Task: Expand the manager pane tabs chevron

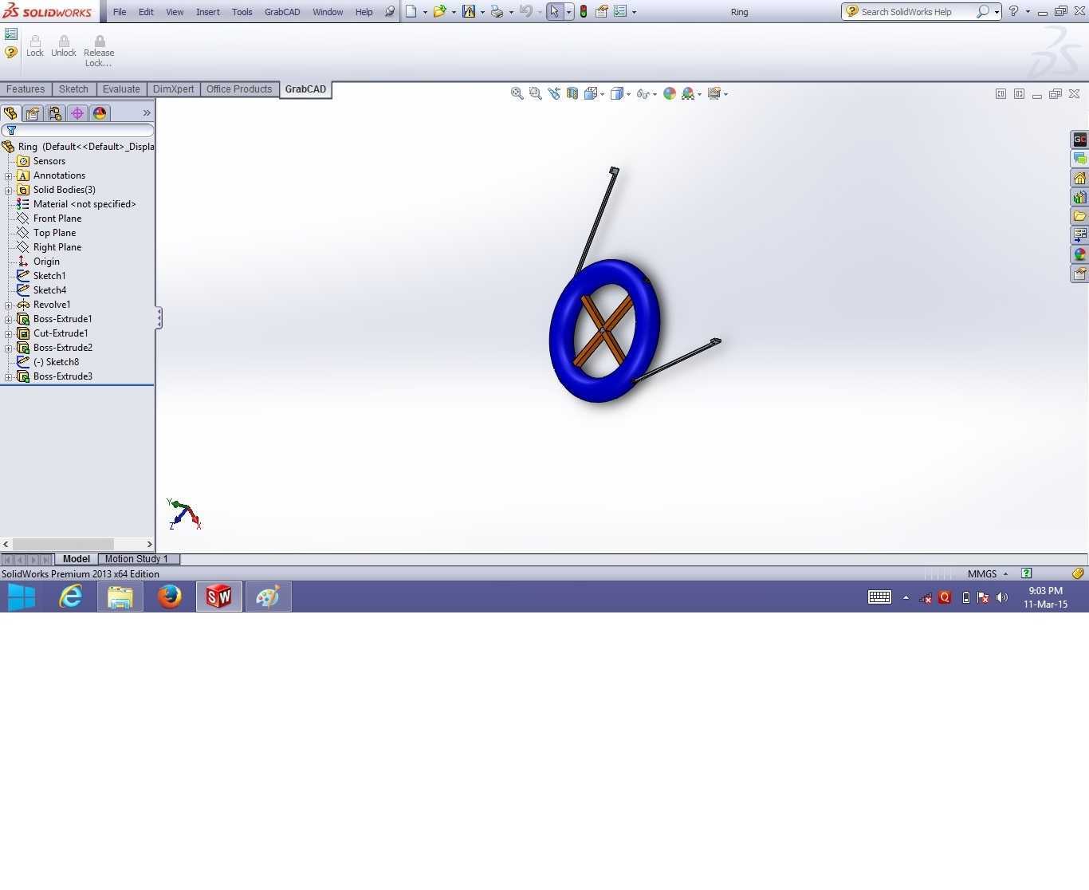Action: click(147, 113)
